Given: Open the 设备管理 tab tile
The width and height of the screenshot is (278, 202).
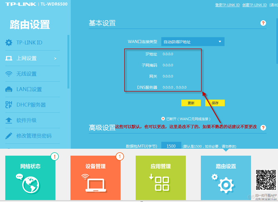Looking at the screenshot, I should (95, 178).
